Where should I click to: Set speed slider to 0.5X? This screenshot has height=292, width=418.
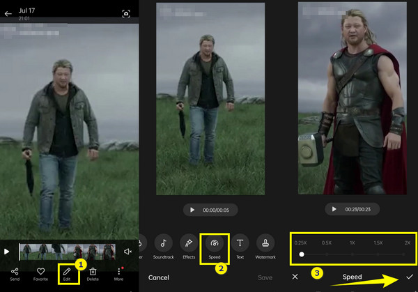click(x=327, y=254)
